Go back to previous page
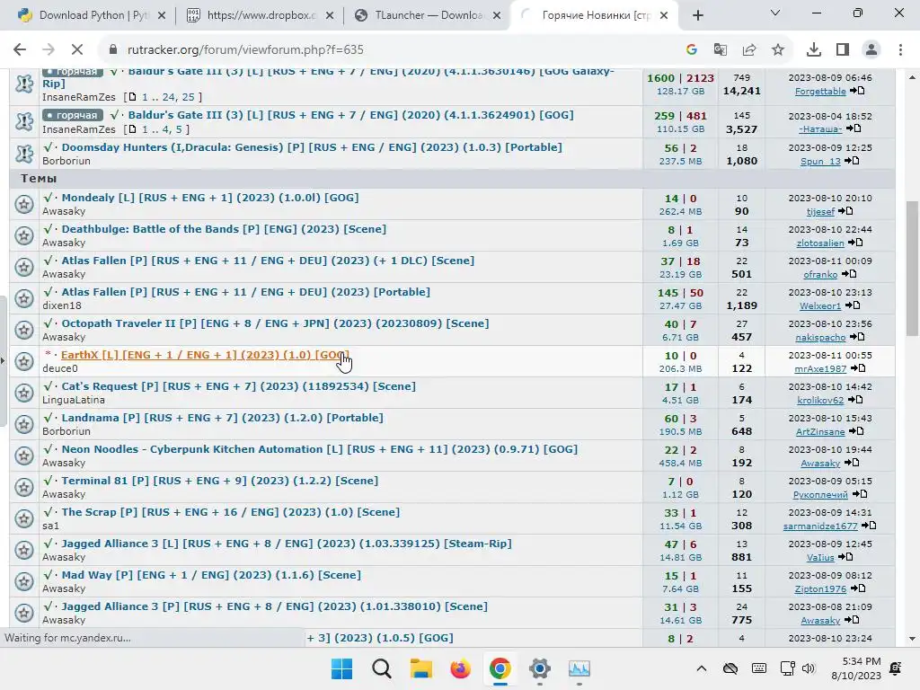Screen dimensions: 920x690 [20, 50]
